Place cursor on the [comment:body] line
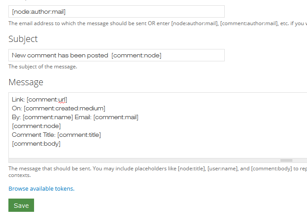 tap(36, 144)
